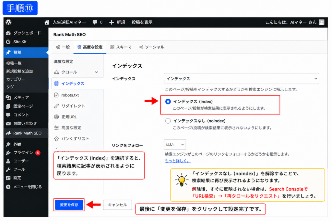Click the Rank Math SEO chart icon
The height and width of the screenshot is (221, 332).
(8, 133)
